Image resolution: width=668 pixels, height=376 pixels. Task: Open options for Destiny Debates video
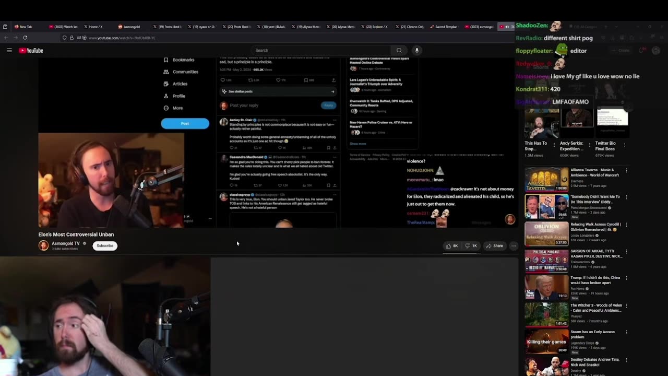(627, 360)
